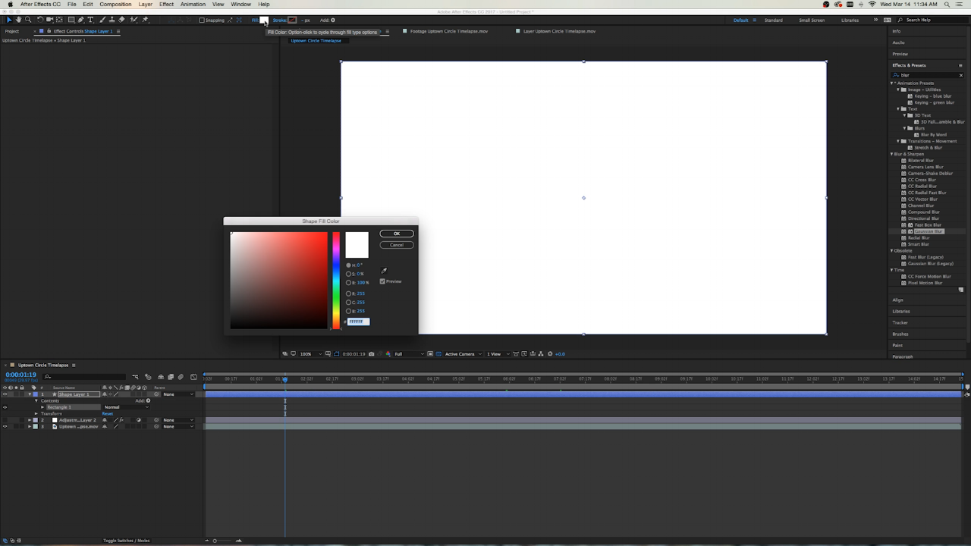Open the Effect menu

pyautogui.click(x=166, y=4)
